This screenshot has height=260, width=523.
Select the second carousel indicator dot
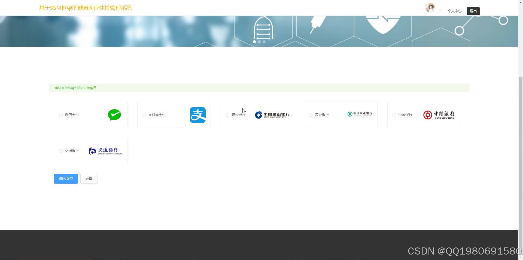pos(259,42)
